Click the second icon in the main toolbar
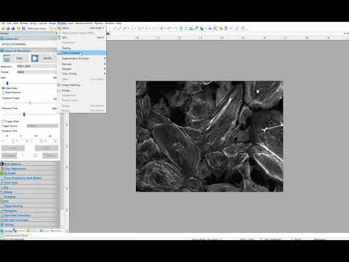Screen dimensions: 349x262 [8, 28]
